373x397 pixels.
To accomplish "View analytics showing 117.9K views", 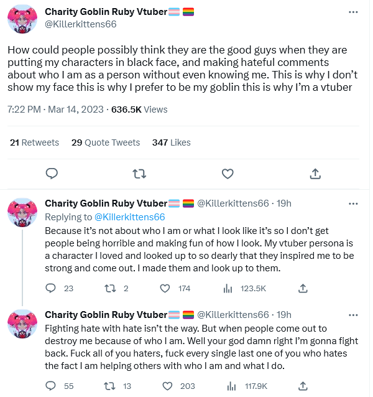I will (247, 386).
